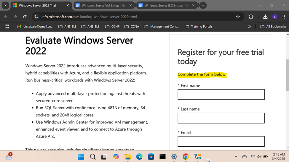The height and width of the screenshot is (162, 289).
Task: Open the Apps grid in bookmarks bar
Action: tap(7, 27)
